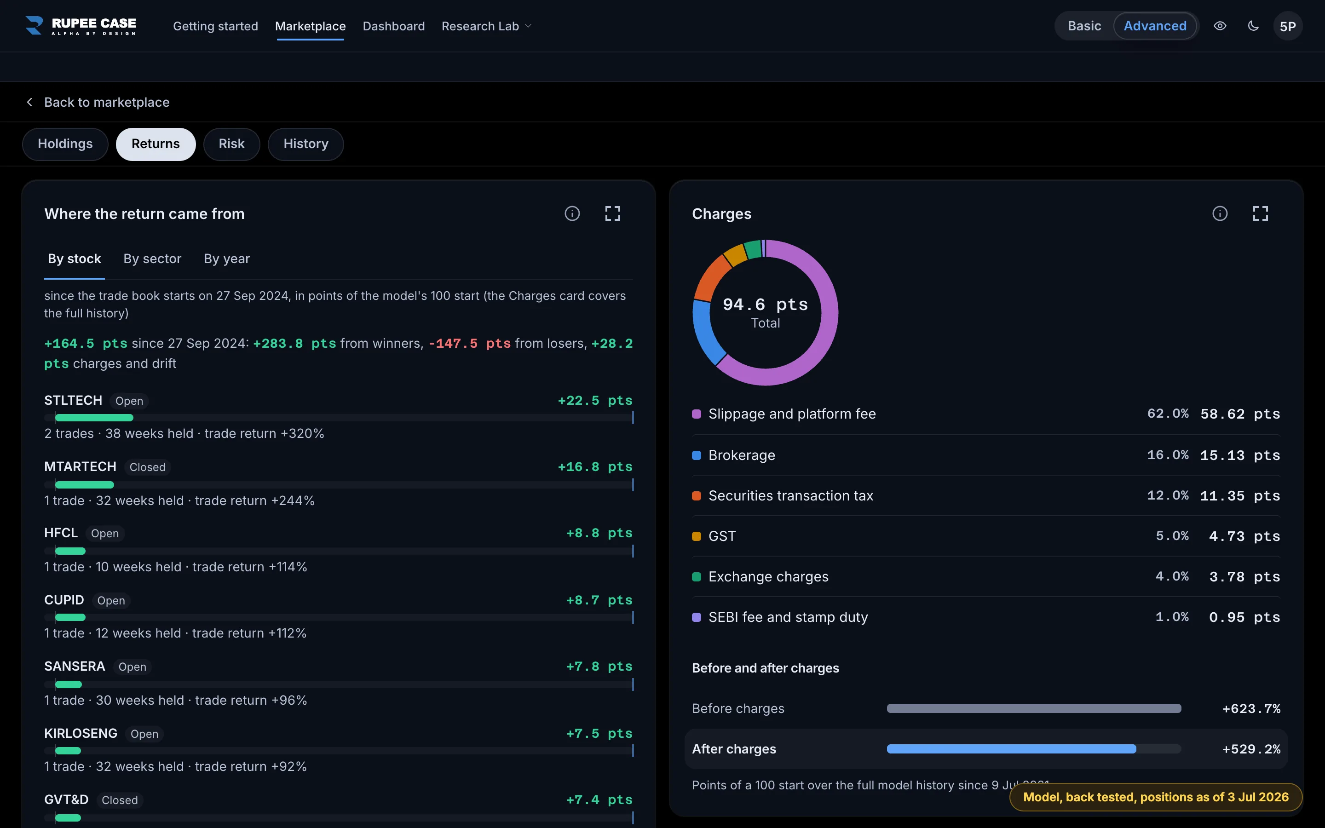The height and width of the screenshot is (828, 1325).
Task: Open the Dashboard page
Action: coord(394,26)
